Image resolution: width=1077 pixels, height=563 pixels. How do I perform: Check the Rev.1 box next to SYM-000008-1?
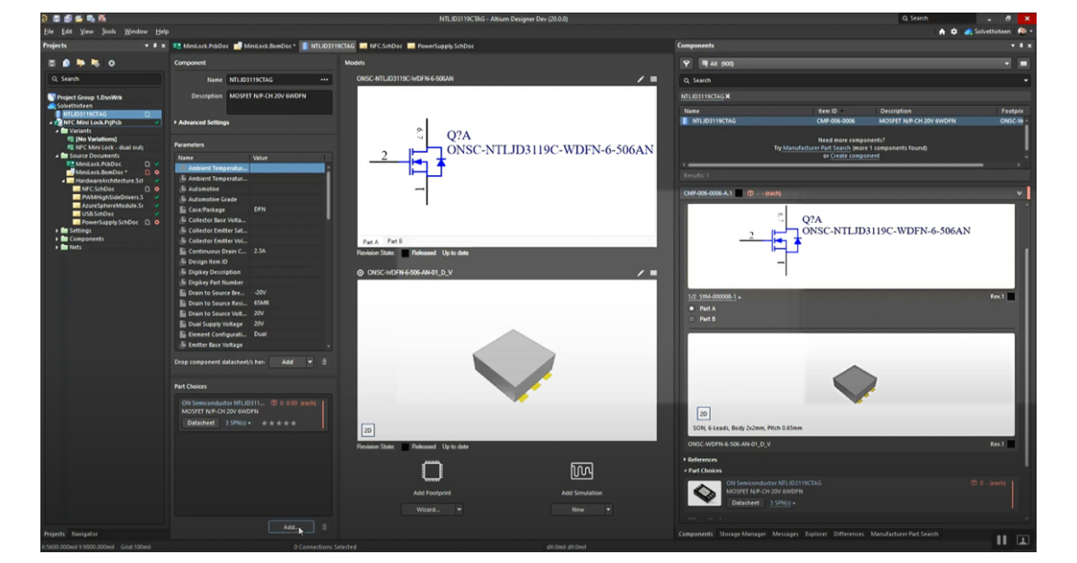[x=1011, y=297]
